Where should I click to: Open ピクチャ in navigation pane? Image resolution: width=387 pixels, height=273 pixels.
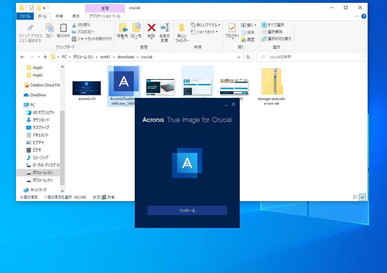[35, 143]
